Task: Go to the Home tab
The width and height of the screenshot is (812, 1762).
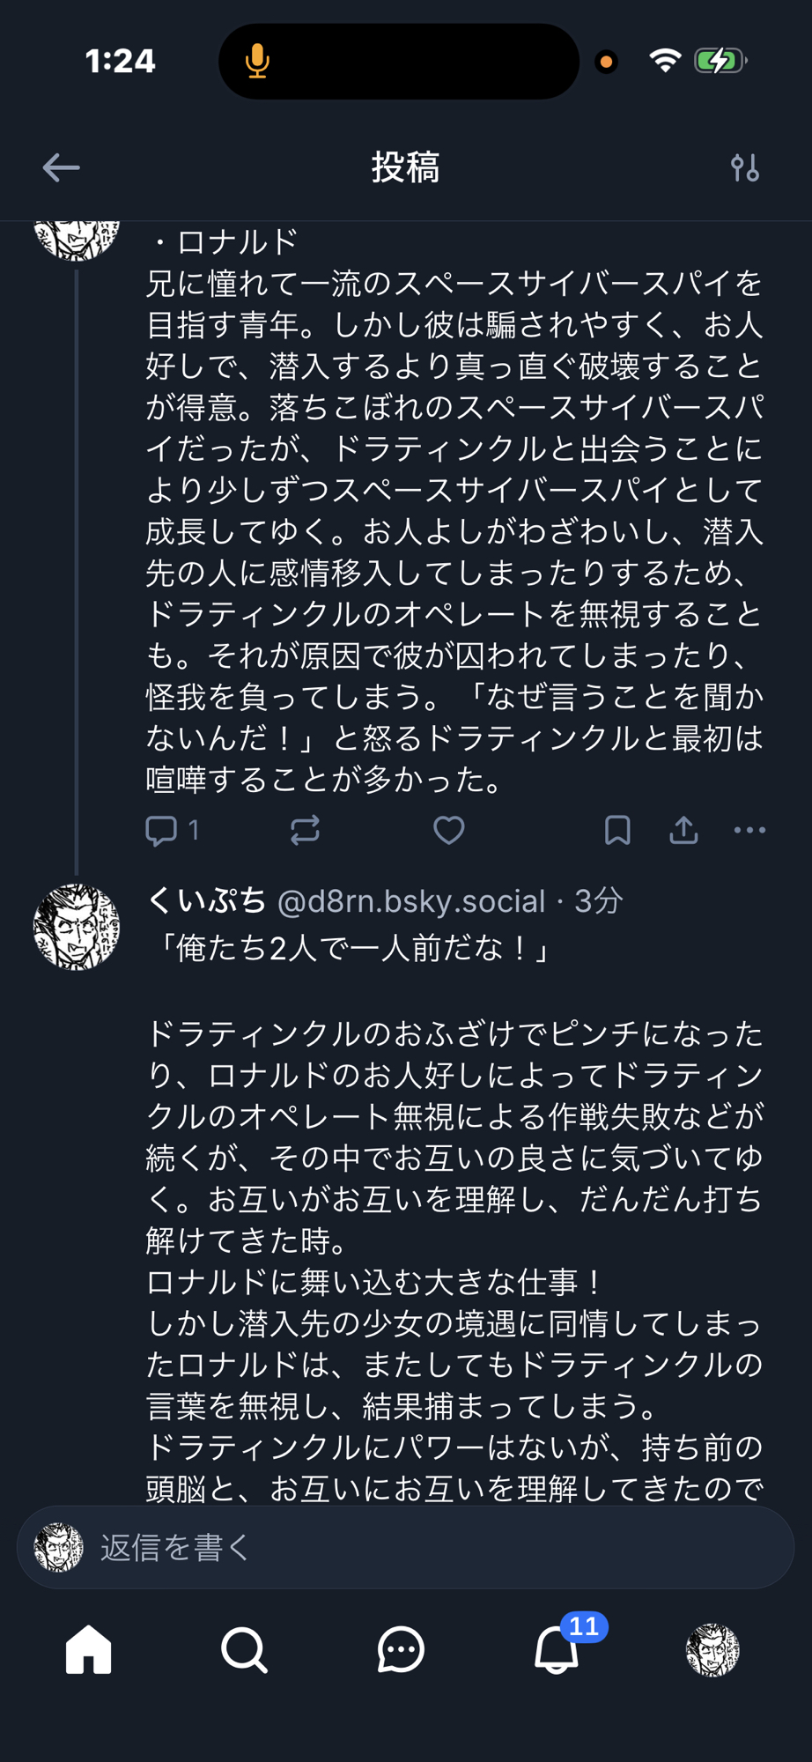Action: tap(89, 1649)
